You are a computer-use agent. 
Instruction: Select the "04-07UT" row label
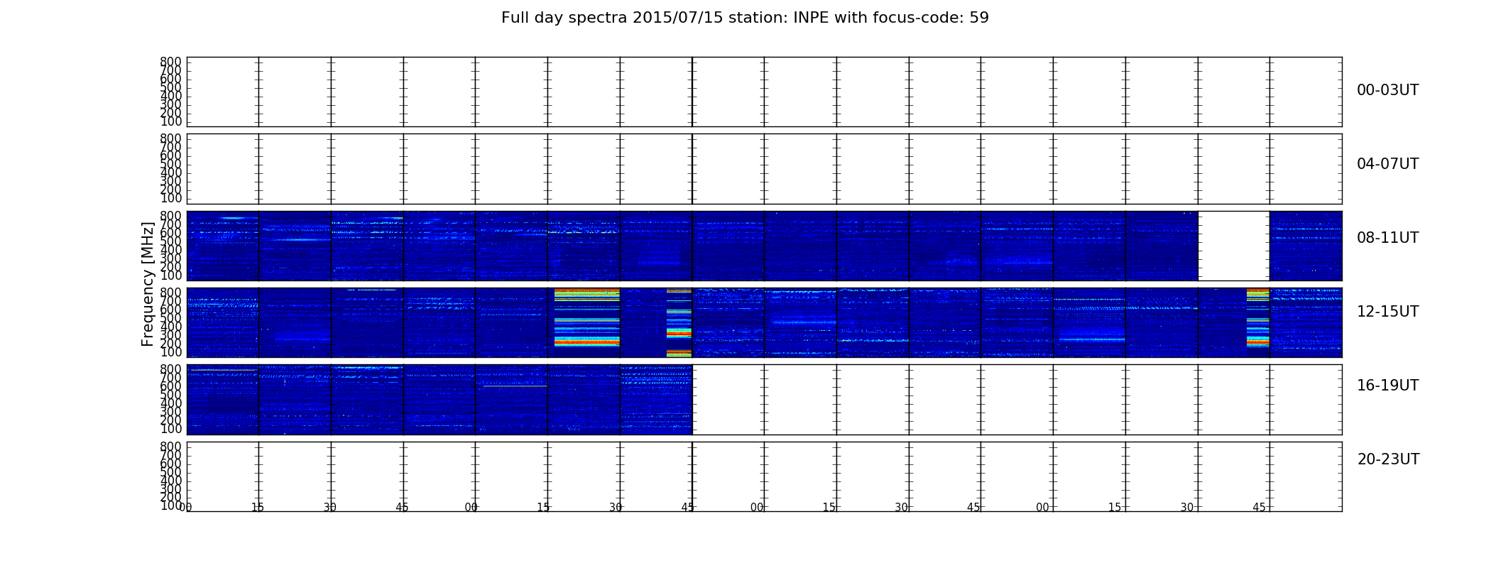point(1387,164)
